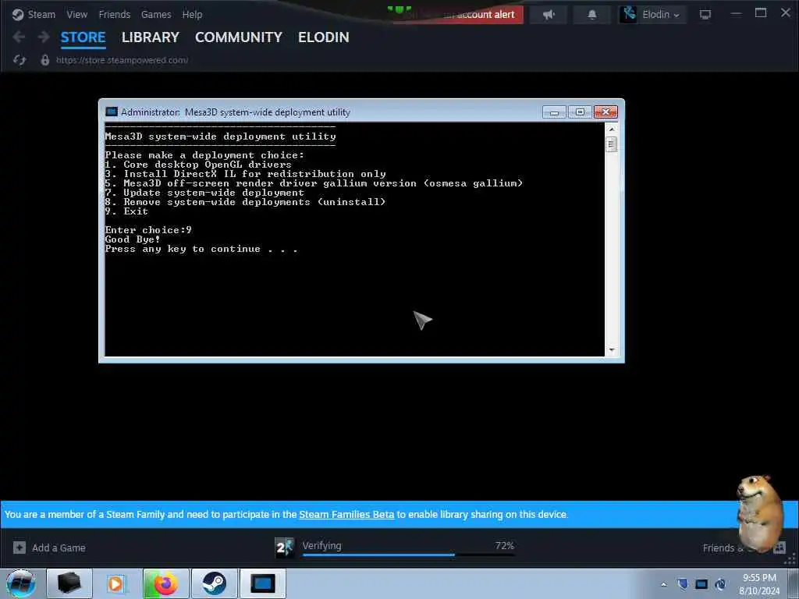This screenshot has height=599, width=799.
Task: Switch to the COMMUNITY tab
Action: (x=239, y=37)
